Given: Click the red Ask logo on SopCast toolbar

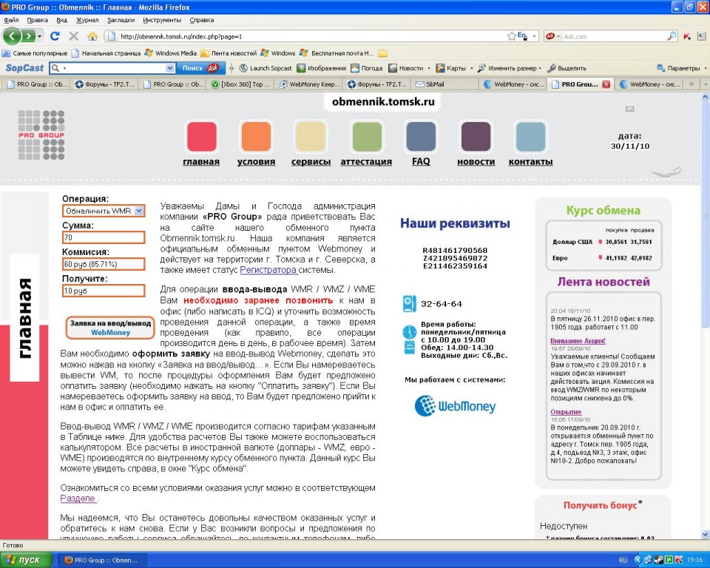Looking at the screenshot, I should point(212,68).
